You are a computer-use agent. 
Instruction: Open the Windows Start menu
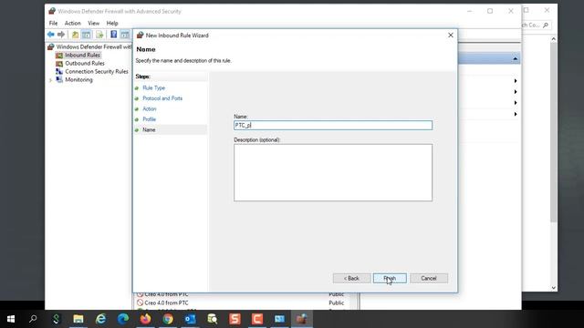11,319
